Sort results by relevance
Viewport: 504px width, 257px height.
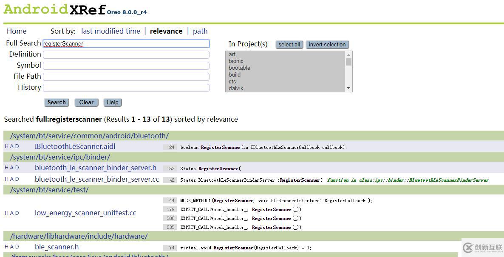(166, 31)
